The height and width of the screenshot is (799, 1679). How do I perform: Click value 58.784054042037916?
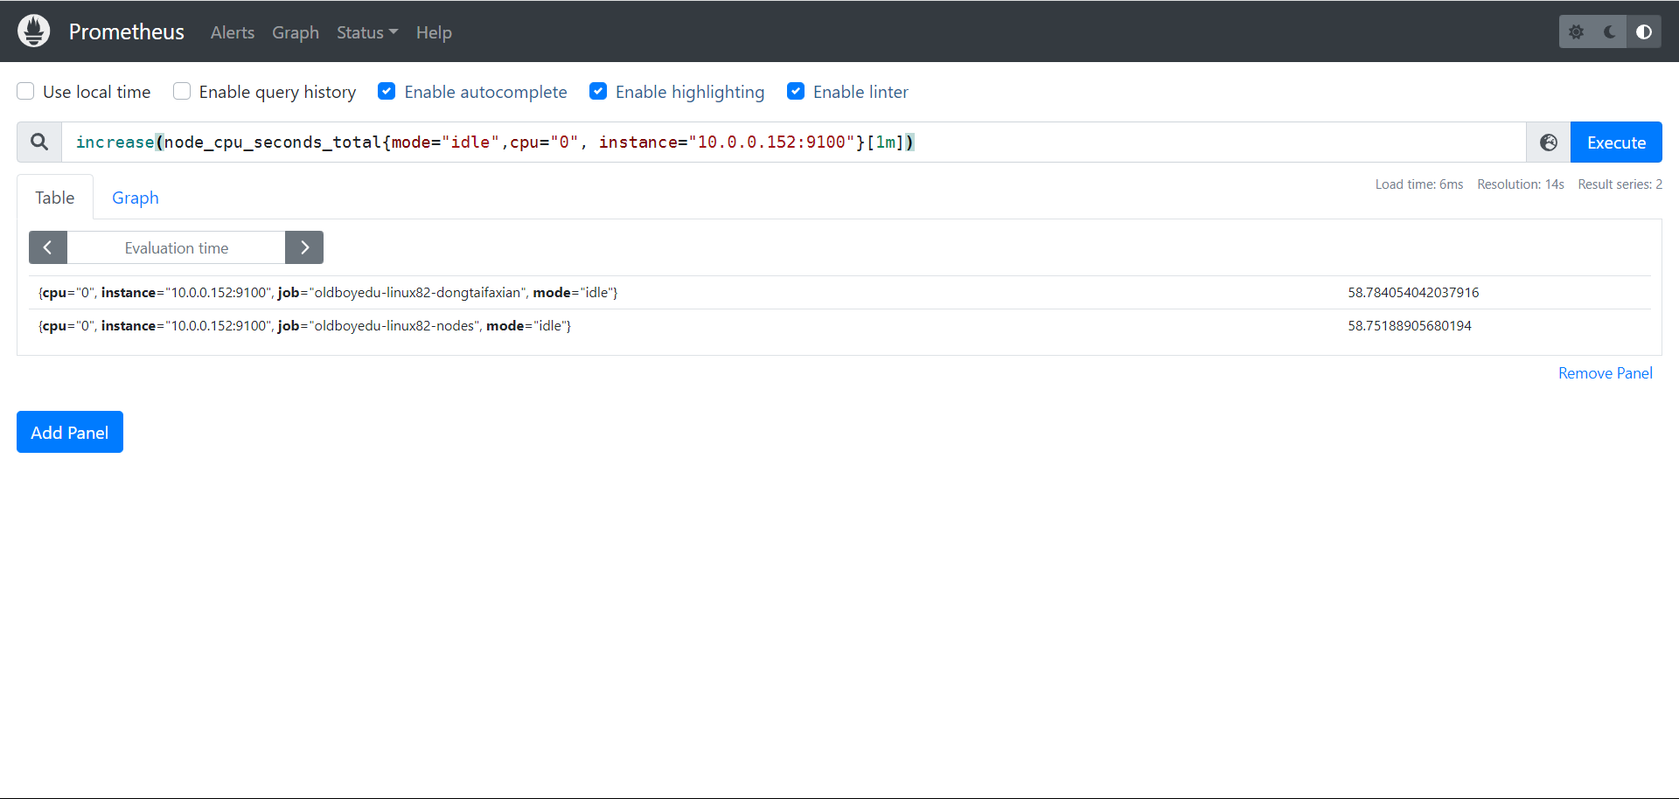click(x=1413, y=293)
